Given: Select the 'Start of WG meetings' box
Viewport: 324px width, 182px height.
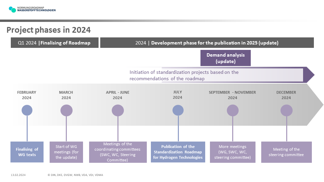Looking at the screenshot, I should pyautogui.click(x=66, y=152).
